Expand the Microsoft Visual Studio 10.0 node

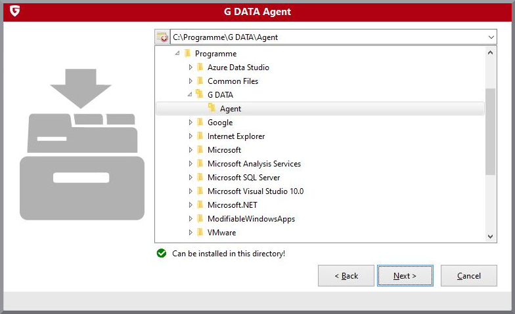[190, 191]
